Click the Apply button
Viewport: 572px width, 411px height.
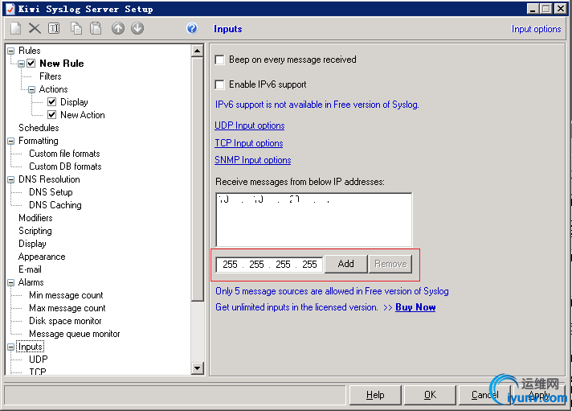point(539,395)
